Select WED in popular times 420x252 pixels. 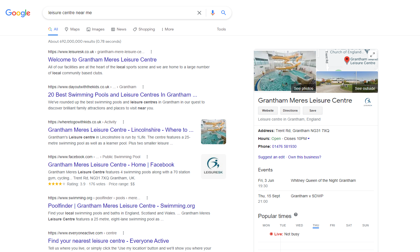pyautogui.click(x=299, y=225)
